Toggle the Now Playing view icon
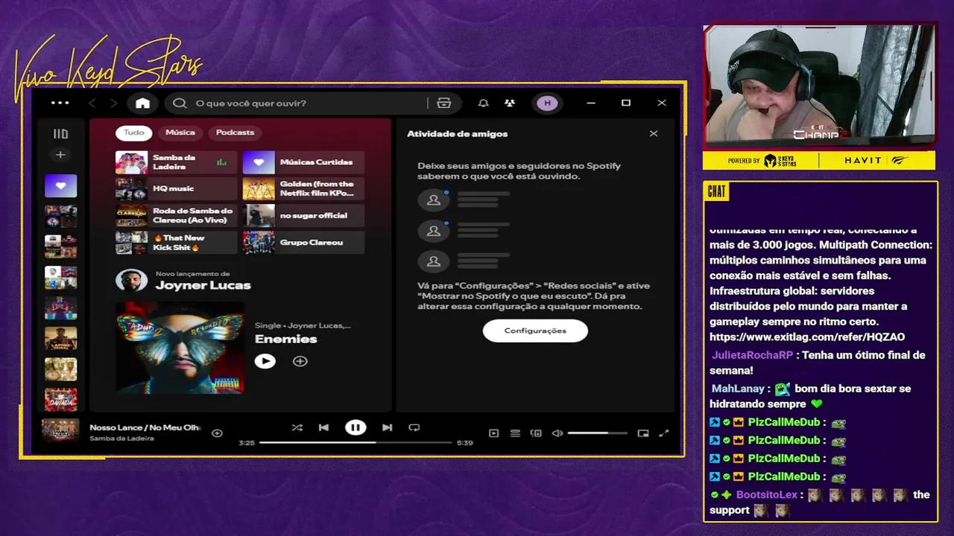 (493, 433)
